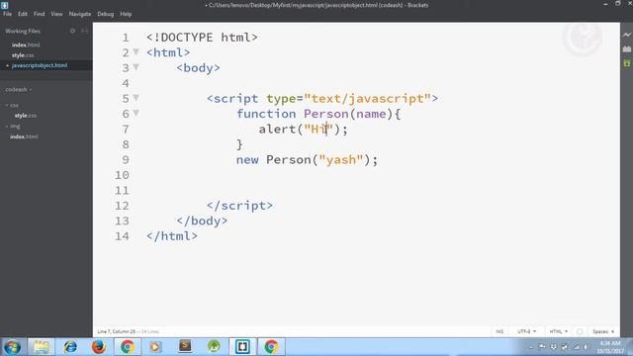
Task: Open first Chrome icon next to Firefox
Action: pos(128,347)
